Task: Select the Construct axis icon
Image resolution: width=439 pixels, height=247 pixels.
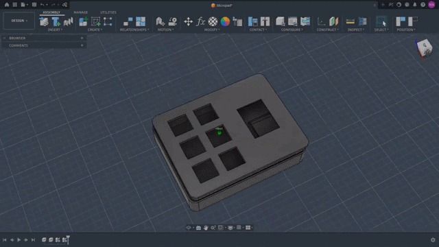Action: pyautogui.click(x=321, y=21)
